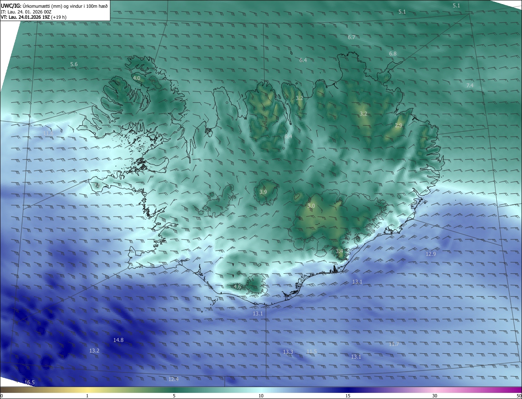Click the 5 tick label on the colorbar
This screenshot has width=522, height=399.
tap(174, 396)
